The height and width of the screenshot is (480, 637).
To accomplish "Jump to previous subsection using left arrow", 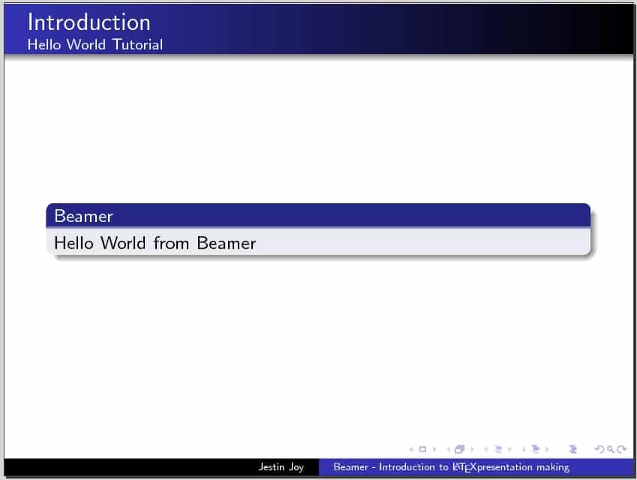I will (485, 449).
